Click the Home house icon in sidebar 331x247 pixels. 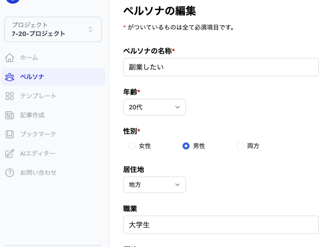click(x=10, y=58)
